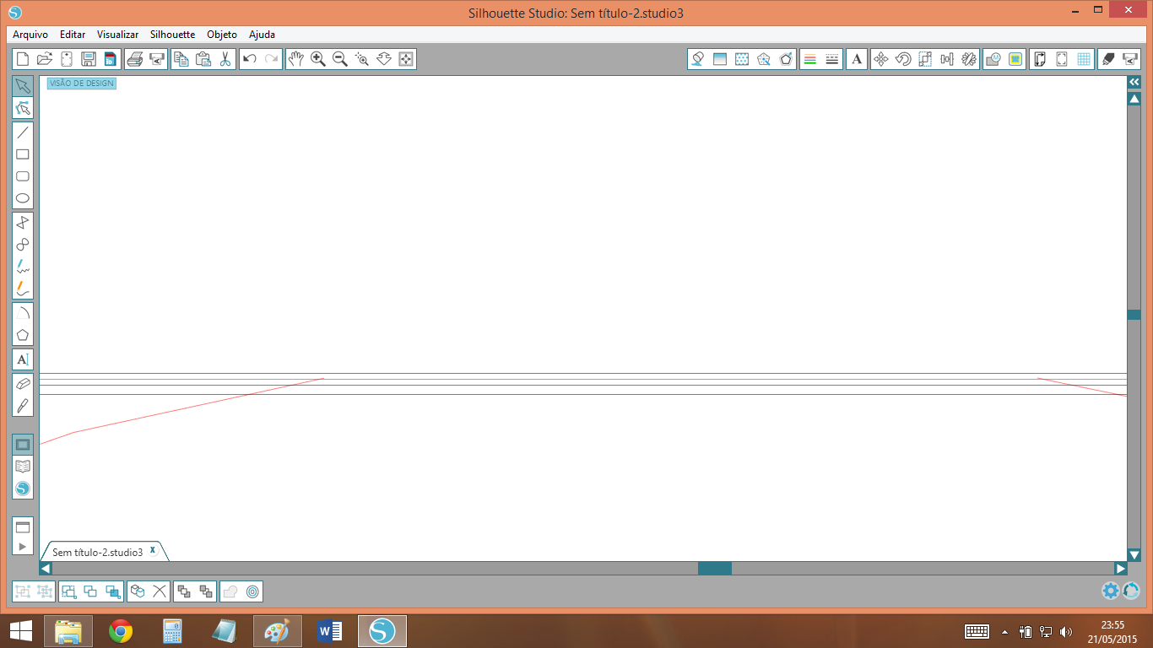Screen dimensions: 1153x648
Task: Open the Arquivo menu
Action: point(30,35)
